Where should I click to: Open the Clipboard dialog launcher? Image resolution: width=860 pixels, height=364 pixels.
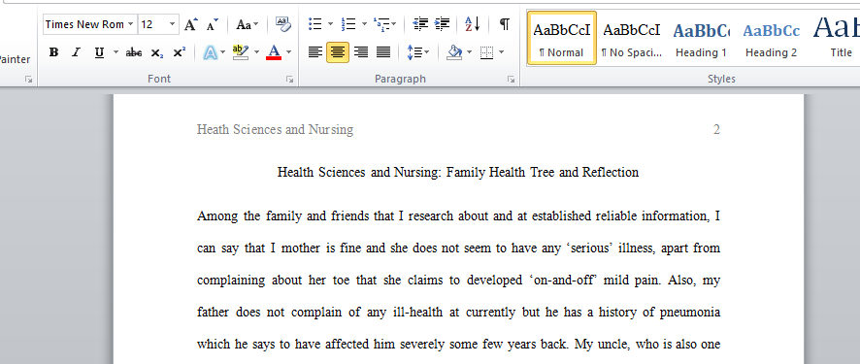click(x=28, y=80)
